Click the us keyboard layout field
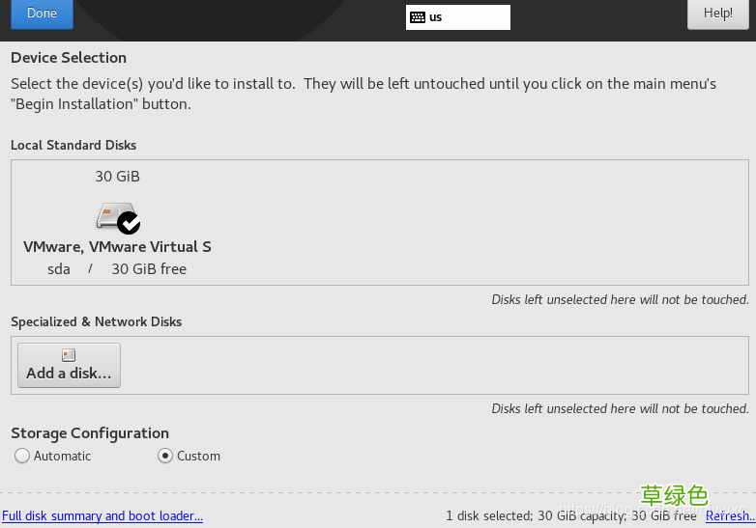The width and height of the screenshot is (756, 528). pyautogui.click(x=458, y=17)
